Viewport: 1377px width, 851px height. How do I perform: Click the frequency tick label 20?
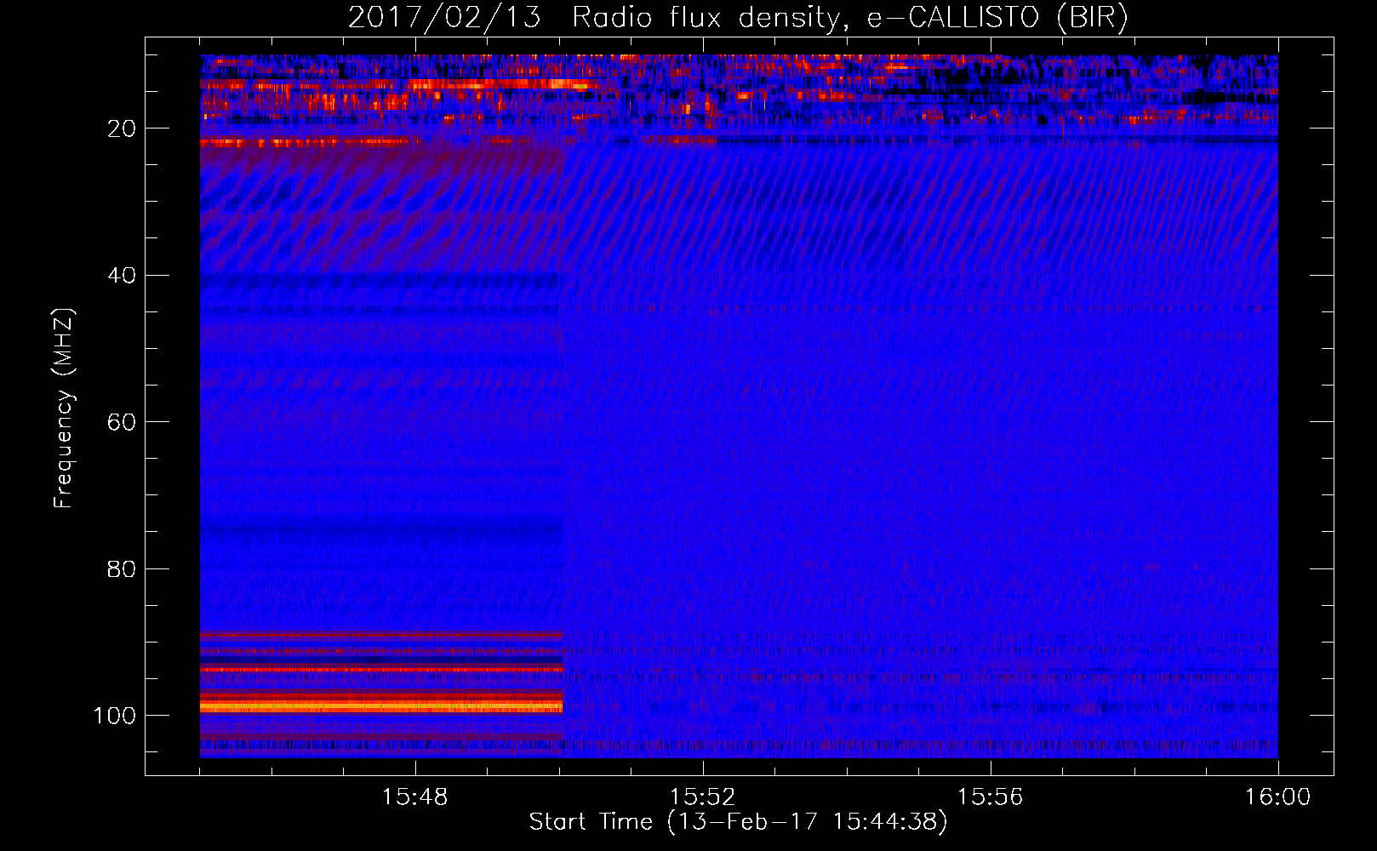[x=122, y=129]
